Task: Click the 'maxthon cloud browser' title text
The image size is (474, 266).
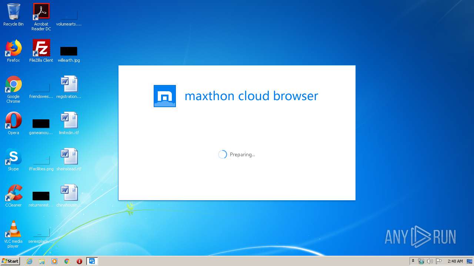Action: pos(251,96)
